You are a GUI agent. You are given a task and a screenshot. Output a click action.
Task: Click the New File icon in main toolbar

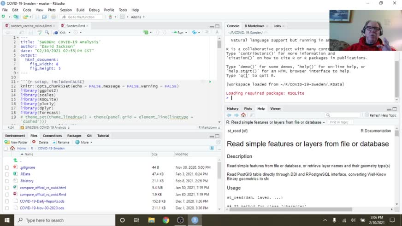(3, 17)
